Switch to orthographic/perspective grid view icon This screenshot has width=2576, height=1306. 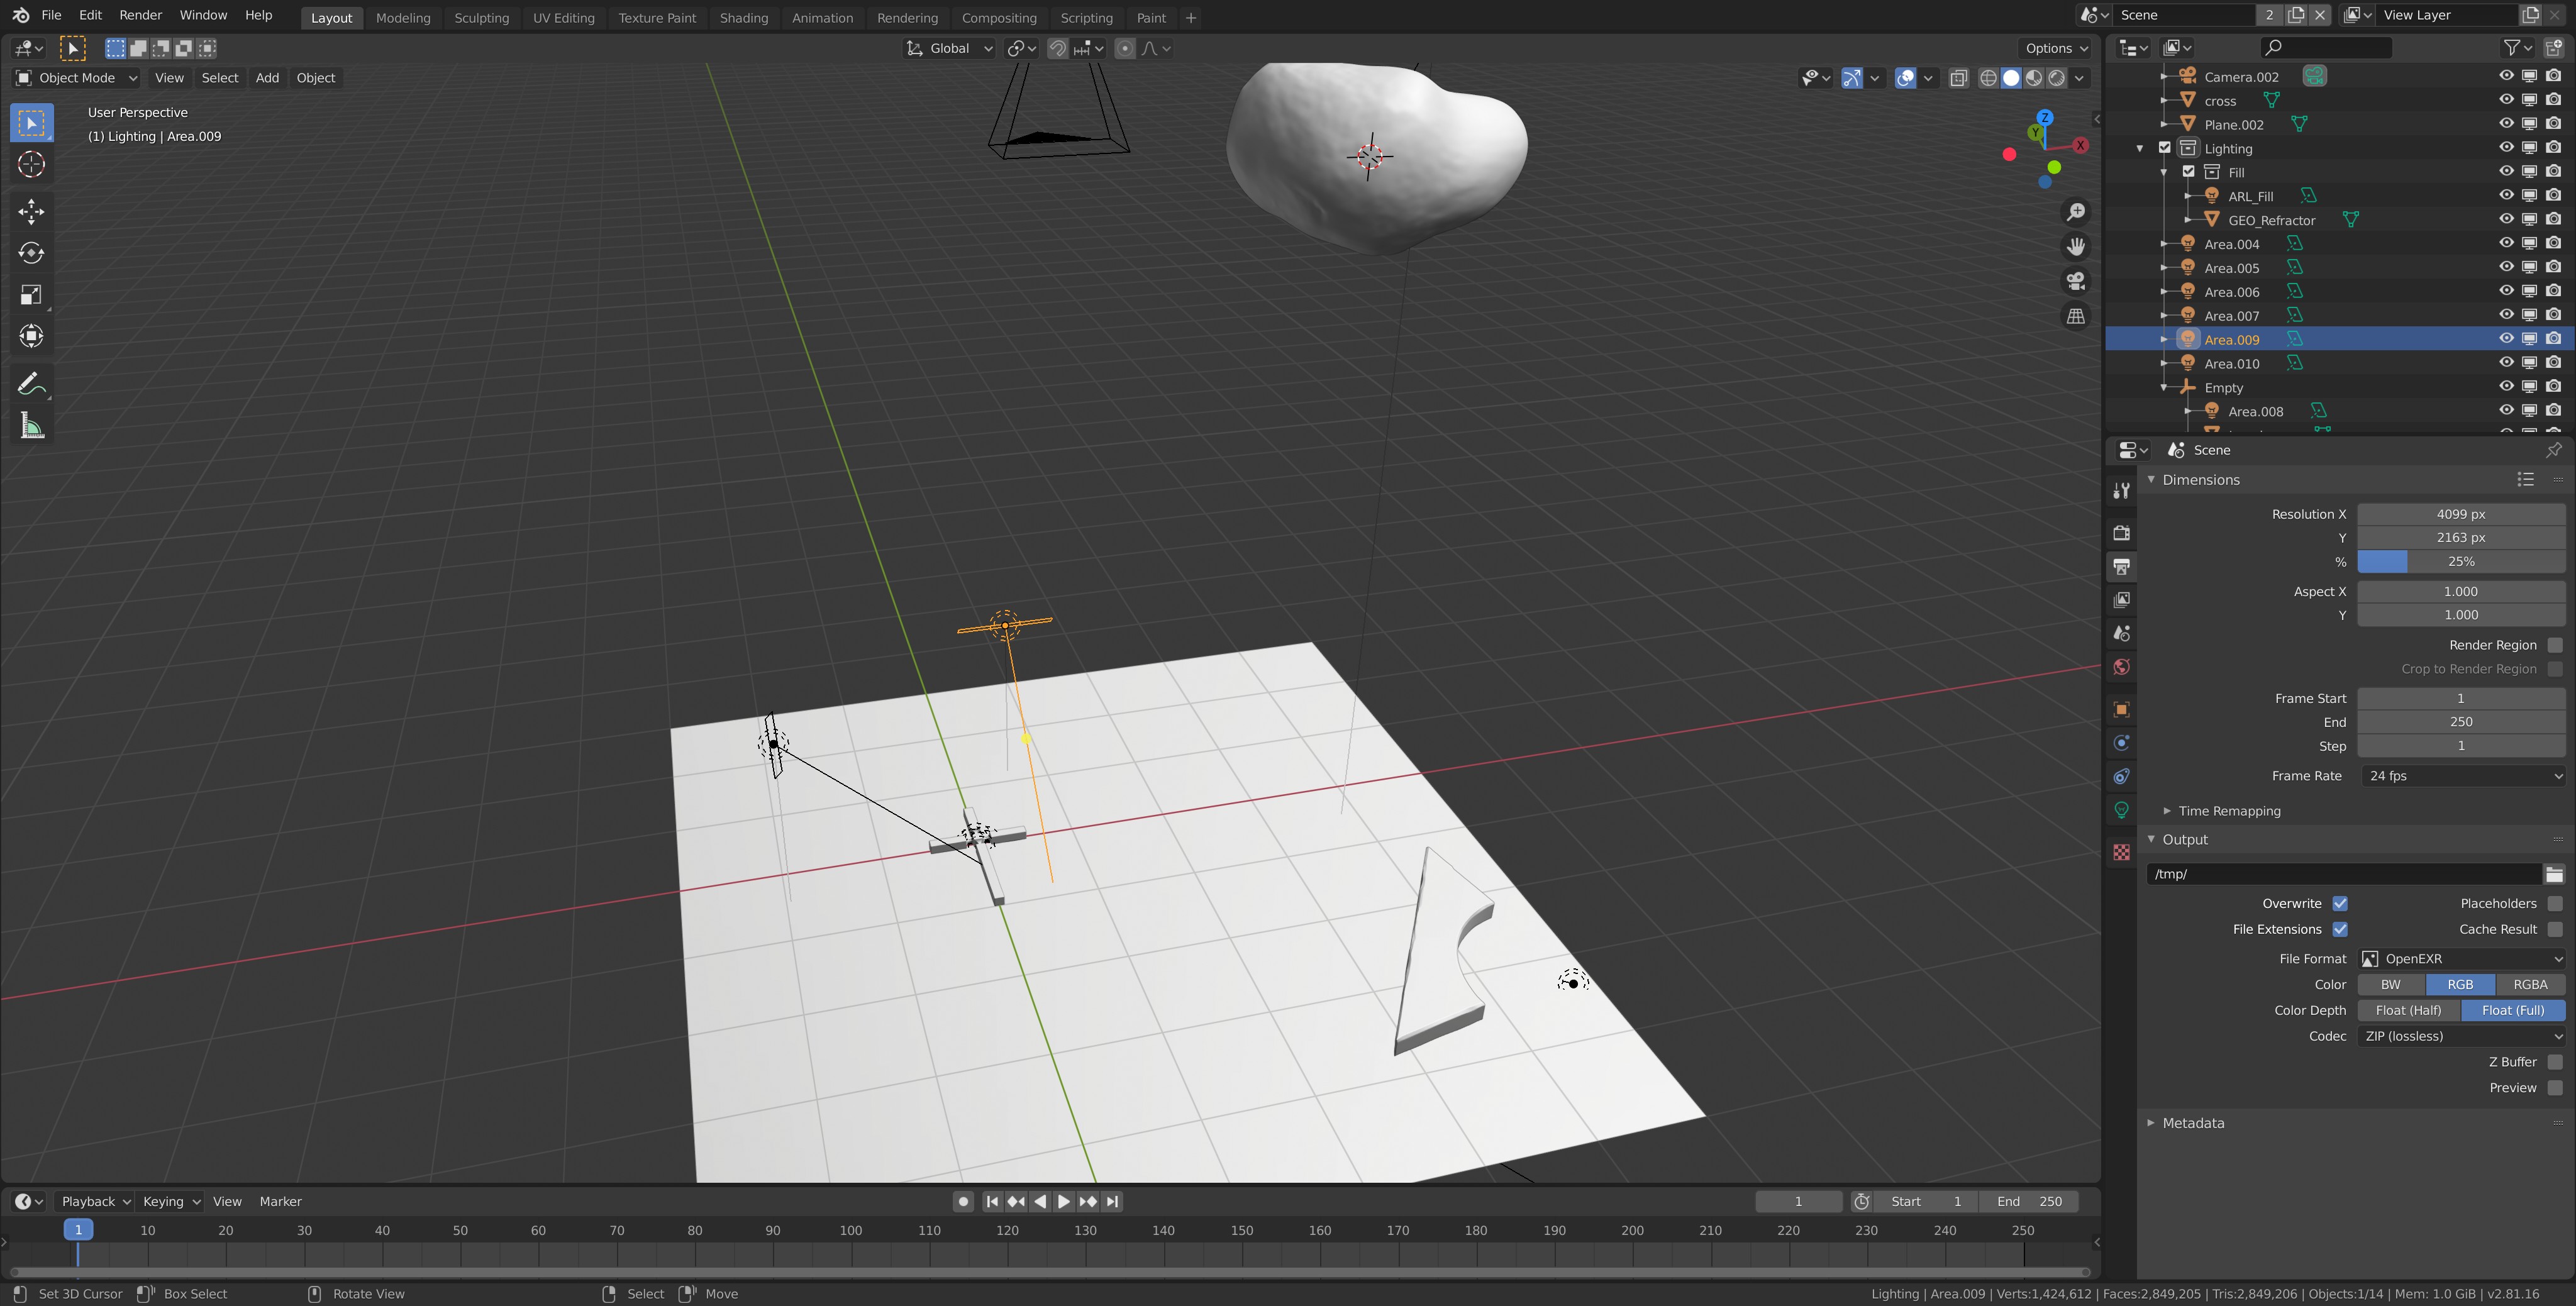[2076, 316]
